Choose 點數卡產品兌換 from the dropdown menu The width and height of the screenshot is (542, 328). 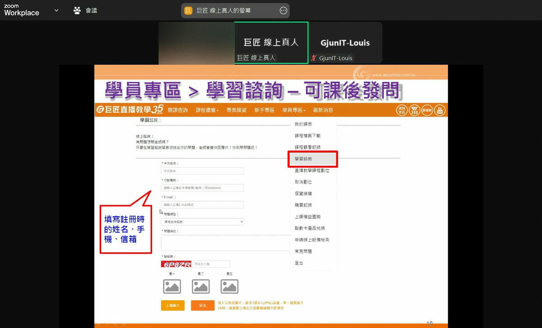(310, 228)
